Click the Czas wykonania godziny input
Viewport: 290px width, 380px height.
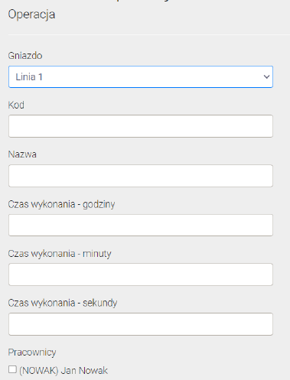click(x=141, y=225)
